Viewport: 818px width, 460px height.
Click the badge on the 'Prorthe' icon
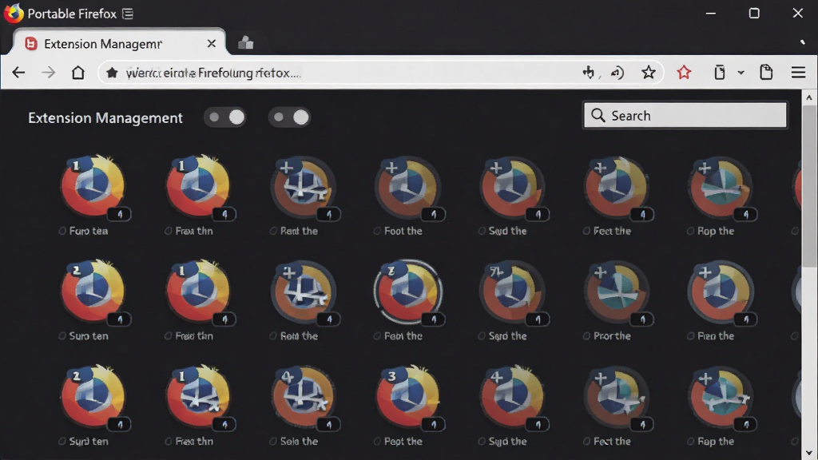[x=642, y=319]
